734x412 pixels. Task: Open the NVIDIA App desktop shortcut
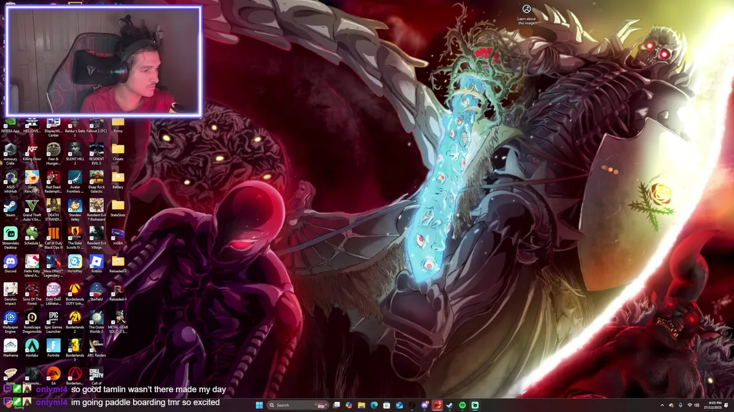(x=10, y=125)
